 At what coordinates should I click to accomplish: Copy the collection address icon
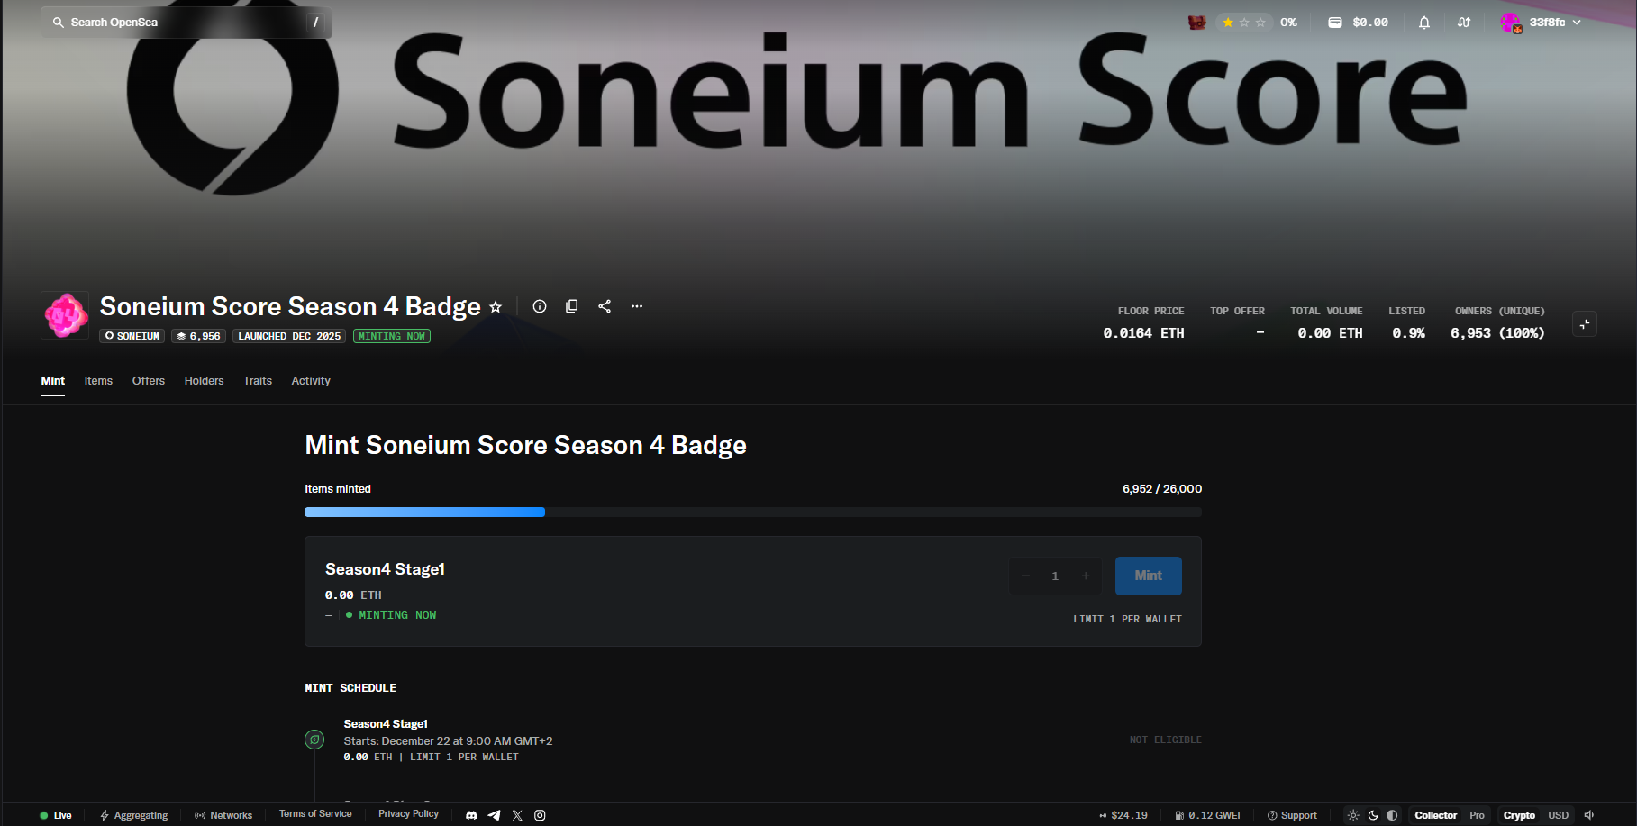[571, 306]
